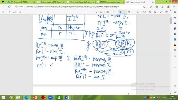Open Zoom from the taskbar
Image resolution: width=178 pixels, height=100 pixels.
51,97
